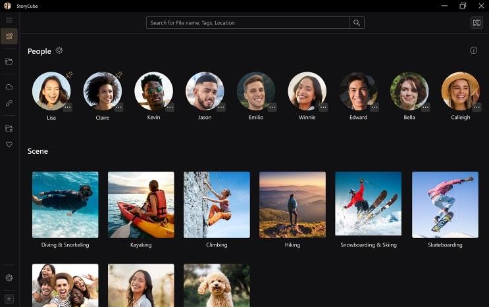Click the search box for file name, tags, location
The height and width of the screenshot is (307, 489).
[247, 23]
